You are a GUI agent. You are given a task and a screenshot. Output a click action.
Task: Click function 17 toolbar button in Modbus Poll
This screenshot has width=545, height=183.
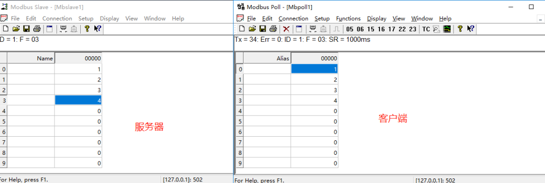pos(392,29)
